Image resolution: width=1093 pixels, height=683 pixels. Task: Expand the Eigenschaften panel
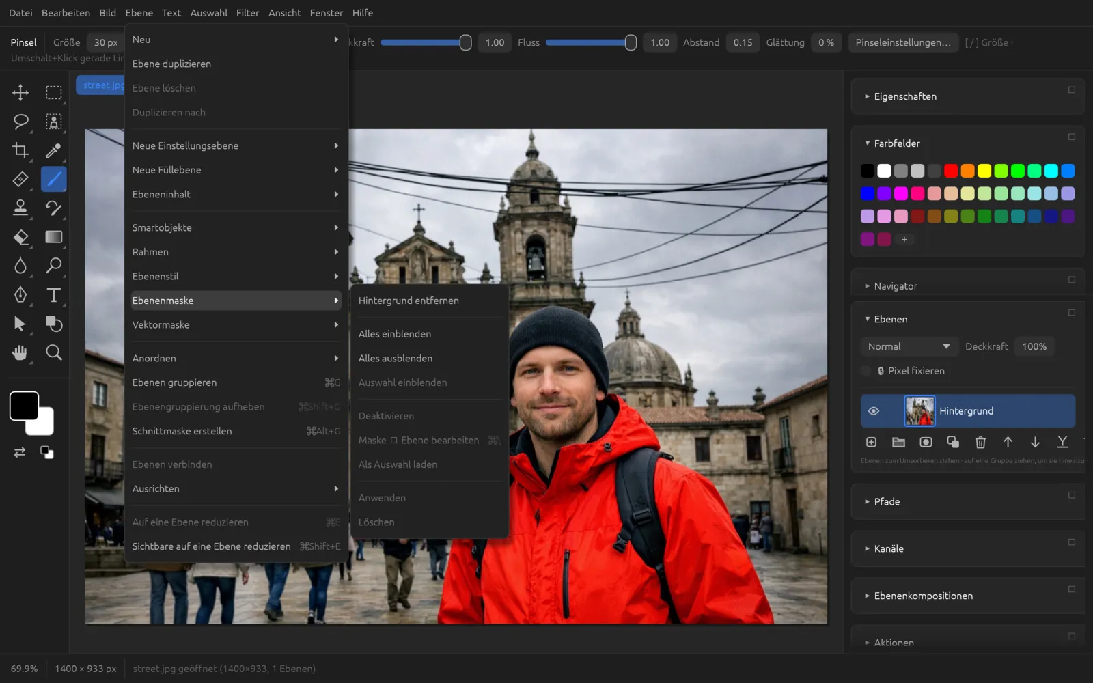[867, 96]
